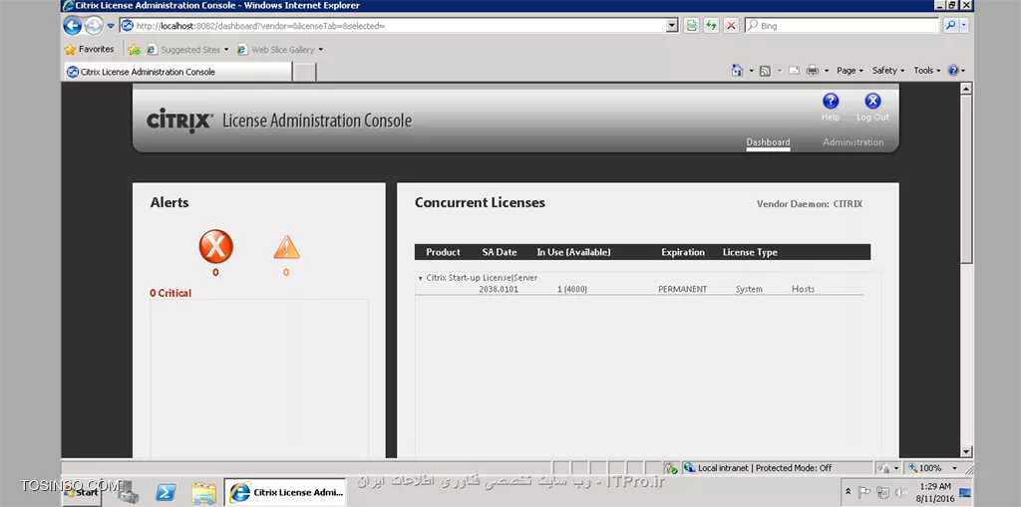
Task: Click the Read Mail envelope icon
Action: (x=794, y=71)
